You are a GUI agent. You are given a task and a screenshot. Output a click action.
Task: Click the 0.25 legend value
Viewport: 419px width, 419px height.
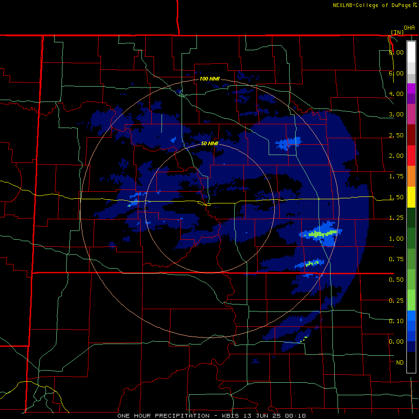pos(396,301)
